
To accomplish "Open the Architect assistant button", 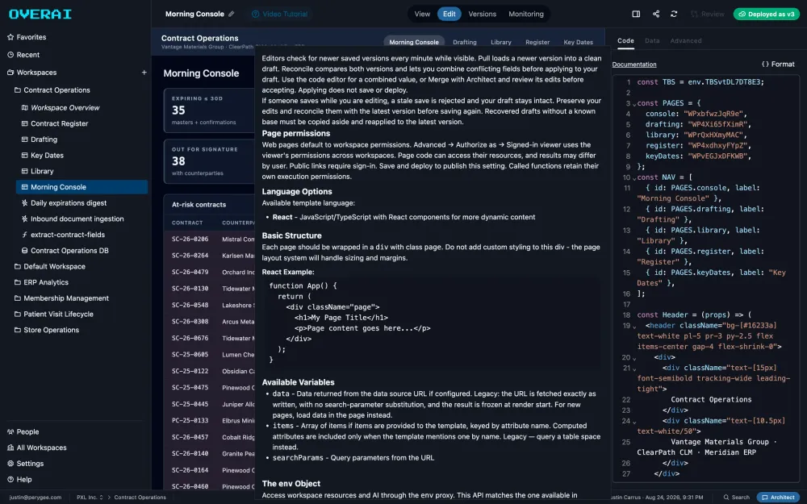I will pyautogui.click(x=778, y=498).
